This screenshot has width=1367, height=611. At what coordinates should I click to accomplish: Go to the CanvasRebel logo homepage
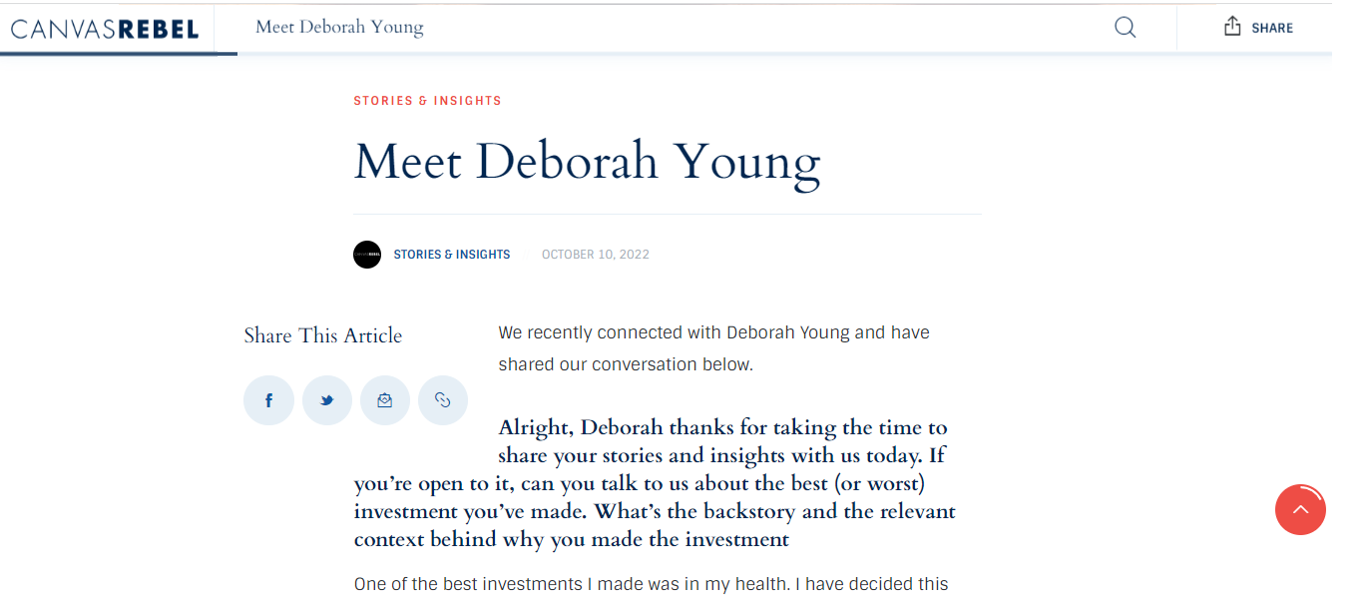pyautogui.click(x=105, y=29)
